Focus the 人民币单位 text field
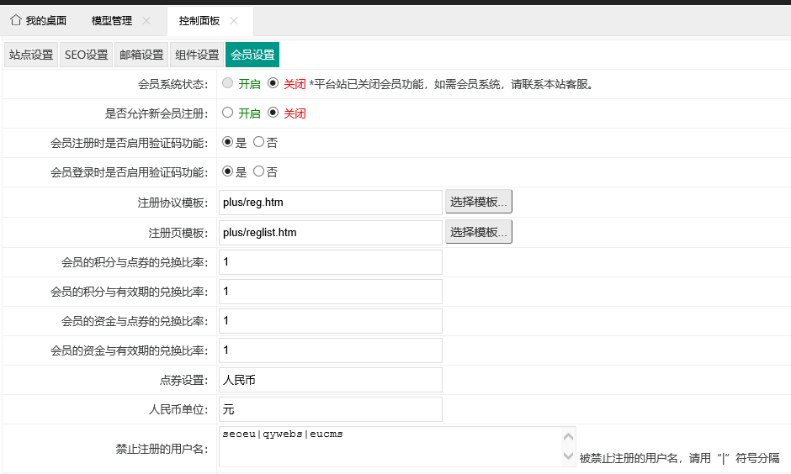 (x=330, y=409)
